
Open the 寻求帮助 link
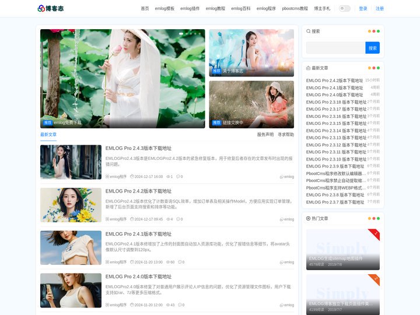point(286,135)
